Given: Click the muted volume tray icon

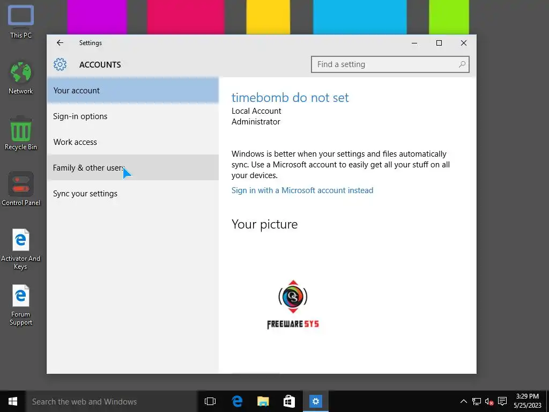Looking at the screenshot, I should click(x=489, y=401).
